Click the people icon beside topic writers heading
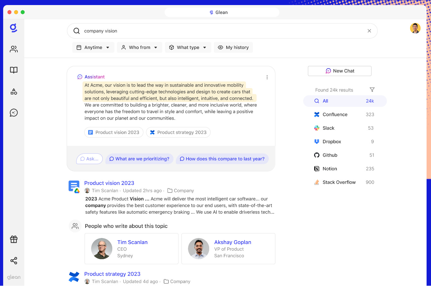 [75, 226]
